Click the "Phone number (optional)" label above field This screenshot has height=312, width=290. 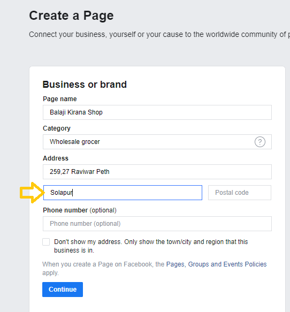(80, 210)
